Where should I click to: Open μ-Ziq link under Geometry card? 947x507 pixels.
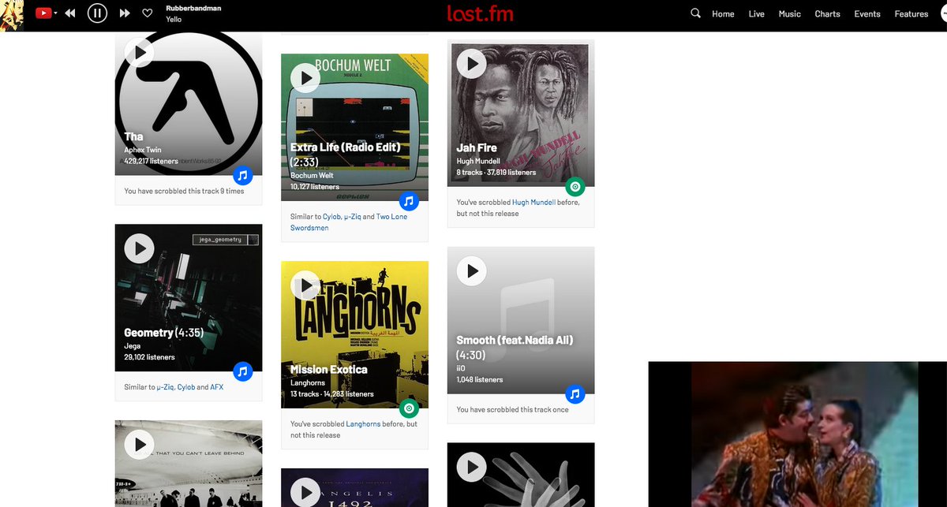[x=166, y=388]
